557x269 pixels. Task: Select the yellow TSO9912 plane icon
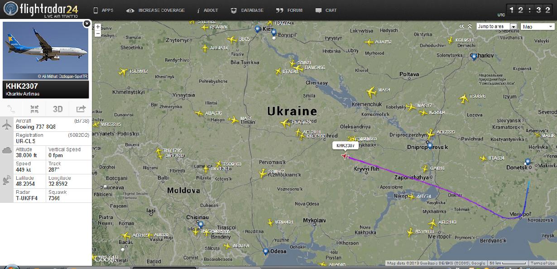(123, 72)
